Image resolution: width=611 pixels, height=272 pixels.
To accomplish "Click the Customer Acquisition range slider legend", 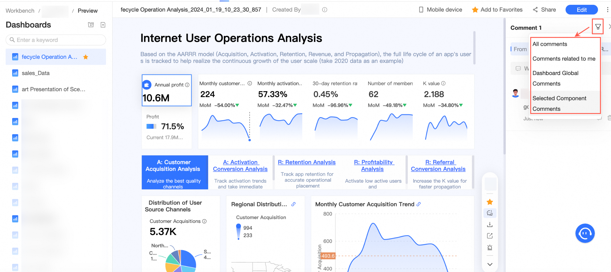I will pos(238,232).
